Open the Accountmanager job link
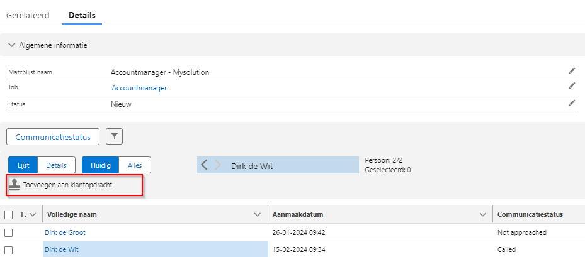This screenshot has height=257, width=585. tap(139, 88)
